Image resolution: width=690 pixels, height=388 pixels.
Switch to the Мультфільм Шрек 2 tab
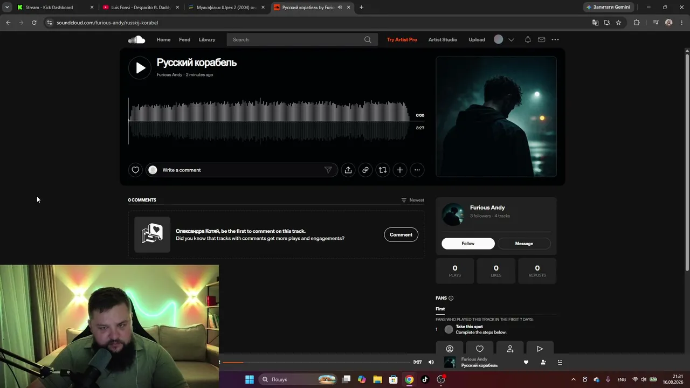(x=226, y=8)
